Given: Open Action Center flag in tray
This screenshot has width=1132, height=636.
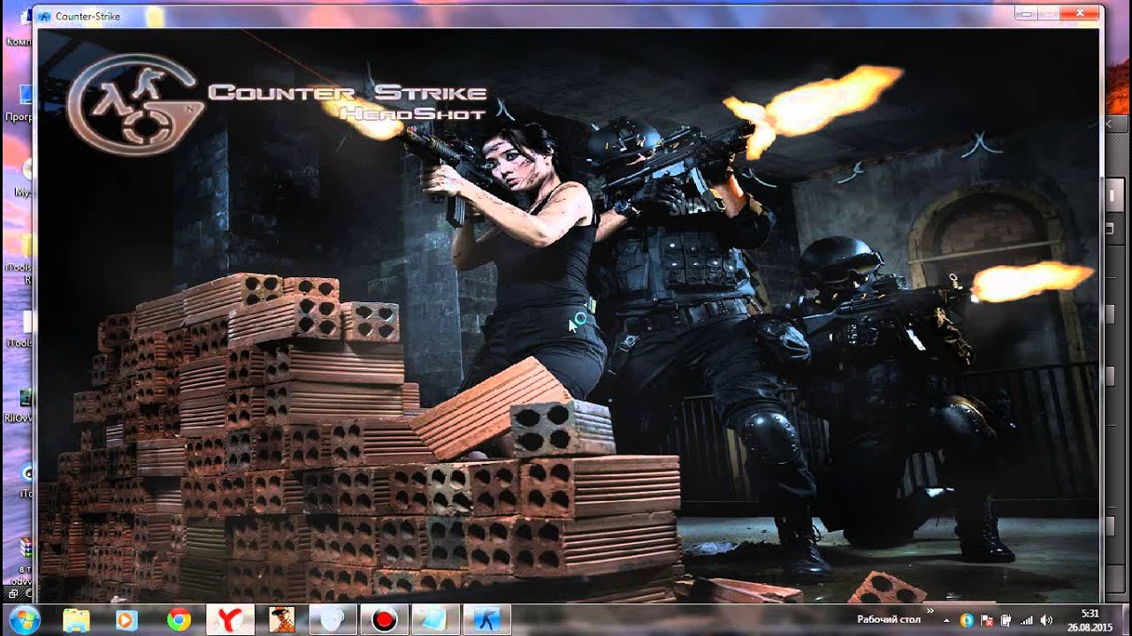Looking at the screenshot, I should [x=987, y=620].
